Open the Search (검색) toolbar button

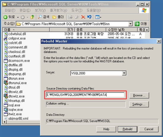pyautogui.click(x=44, y=17)
